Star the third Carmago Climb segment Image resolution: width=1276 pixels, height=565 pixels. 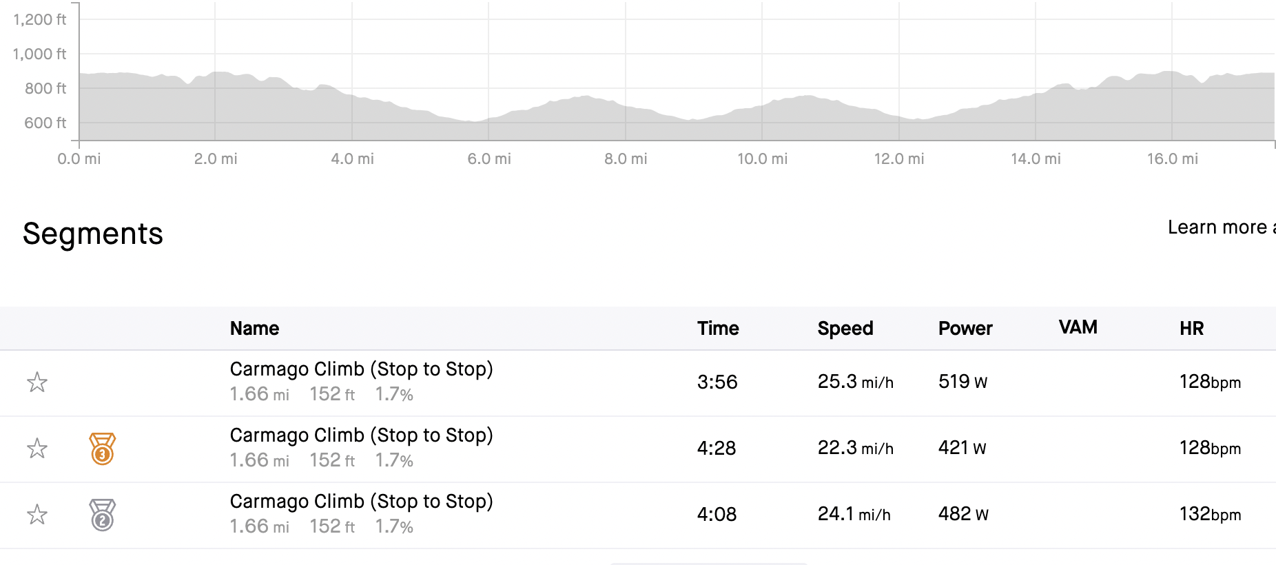coord(37,515)
